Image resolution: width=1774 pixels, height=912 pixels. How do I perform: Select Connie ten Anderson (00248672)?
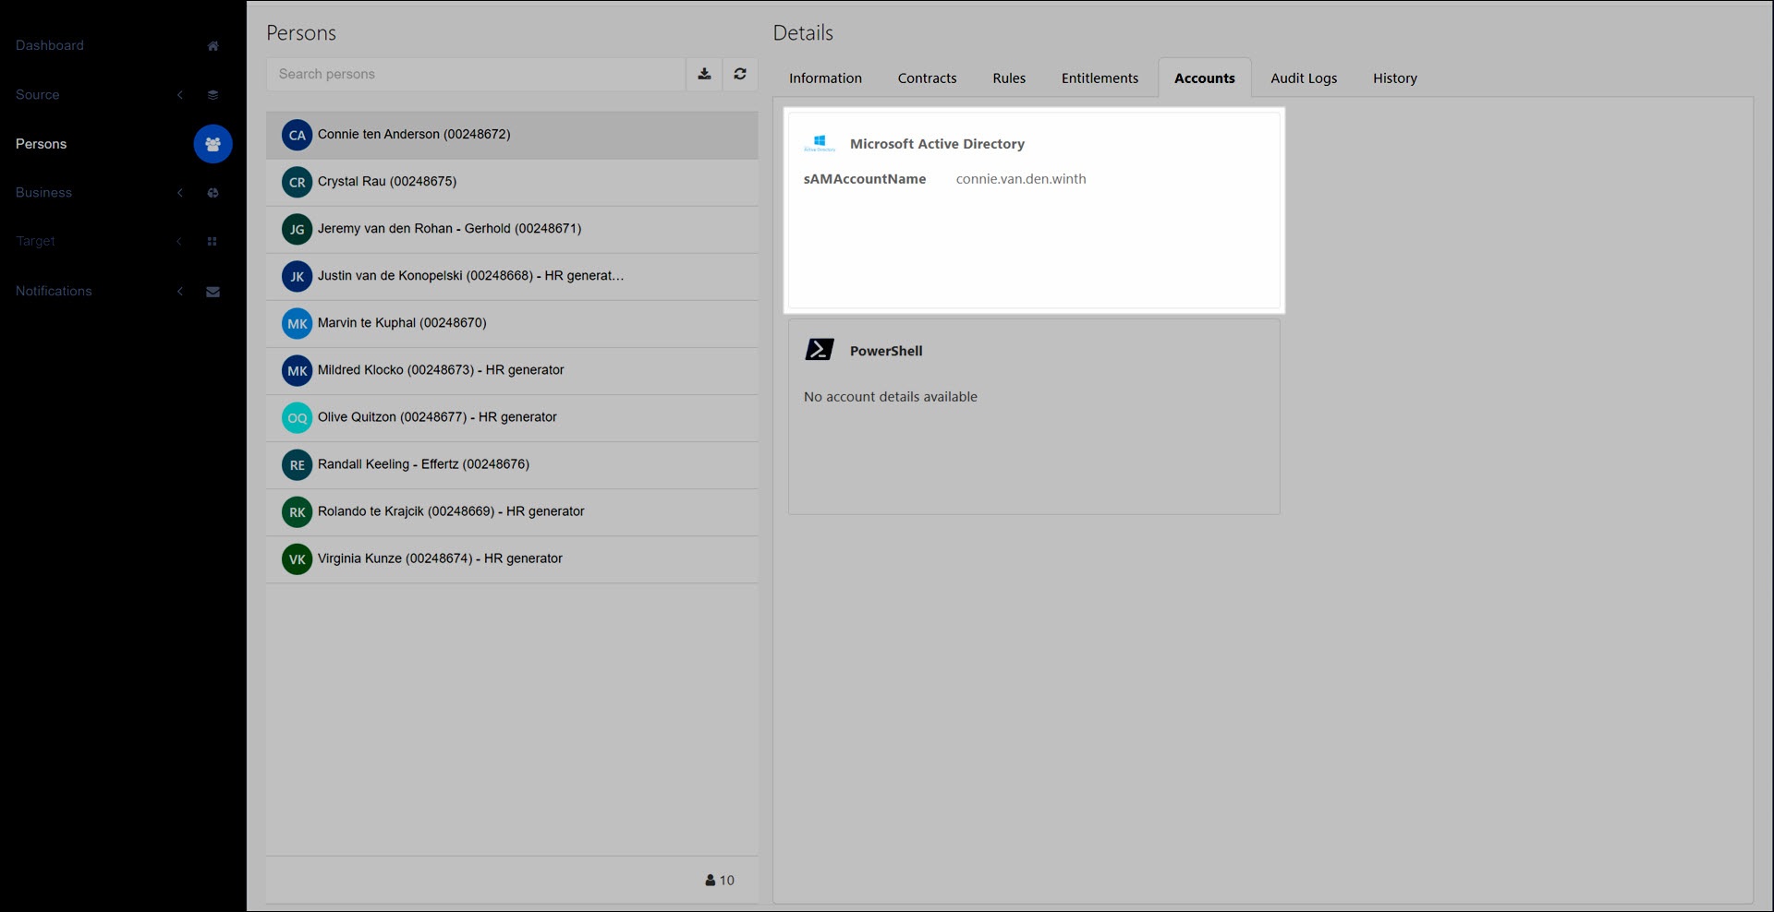tap(512, 135)
